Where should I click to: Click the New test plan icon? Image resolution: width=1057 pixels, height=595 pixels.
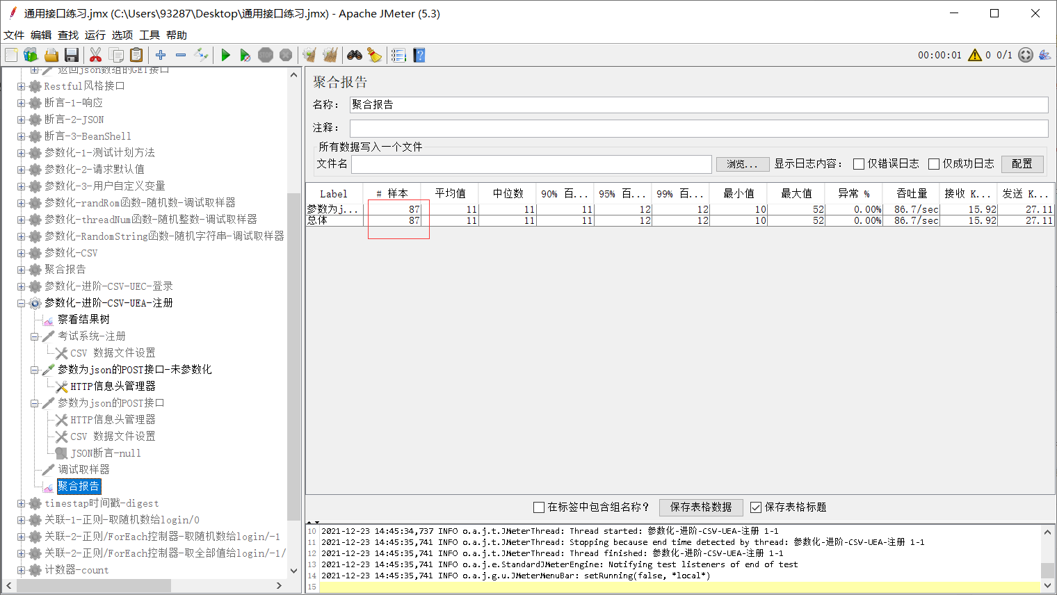[11, 55]
